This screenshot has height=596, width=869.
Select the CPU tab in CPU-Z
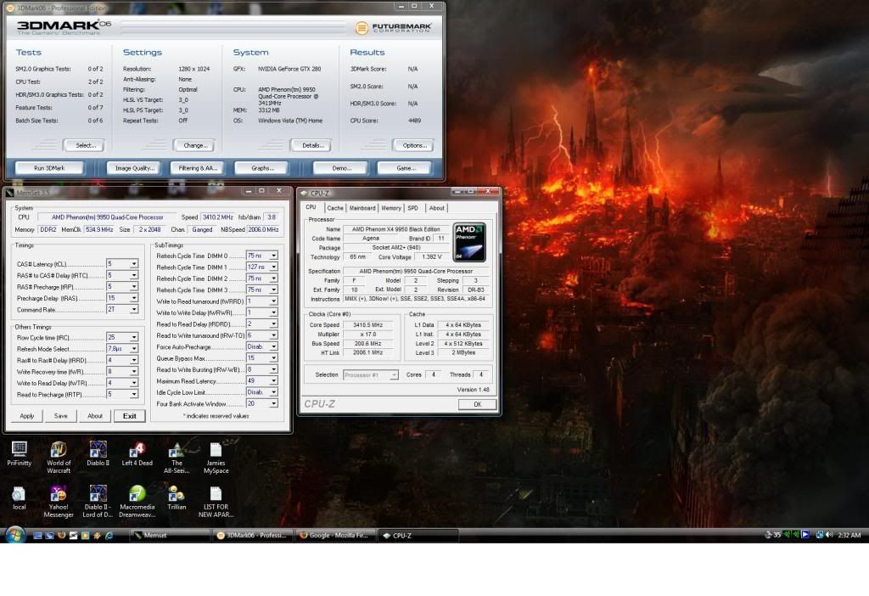pos(311,207)
